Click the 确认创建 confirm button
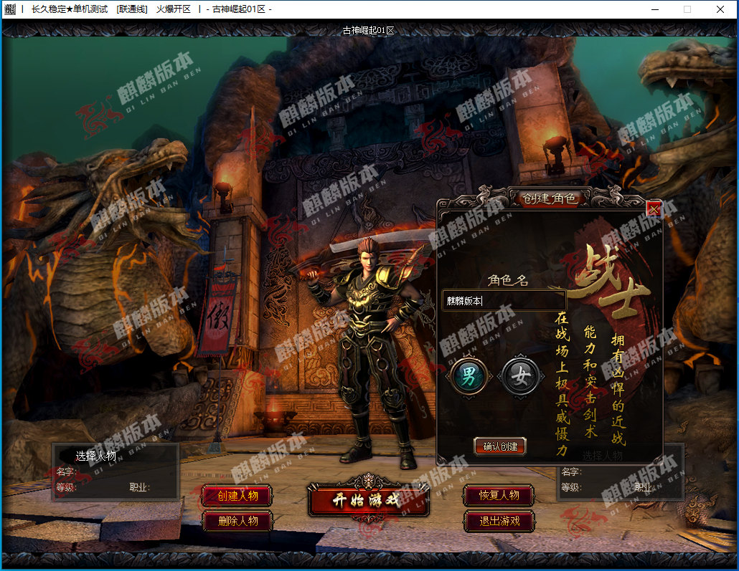Viewport: 739px width, 571px height. (x=500, y=446)
